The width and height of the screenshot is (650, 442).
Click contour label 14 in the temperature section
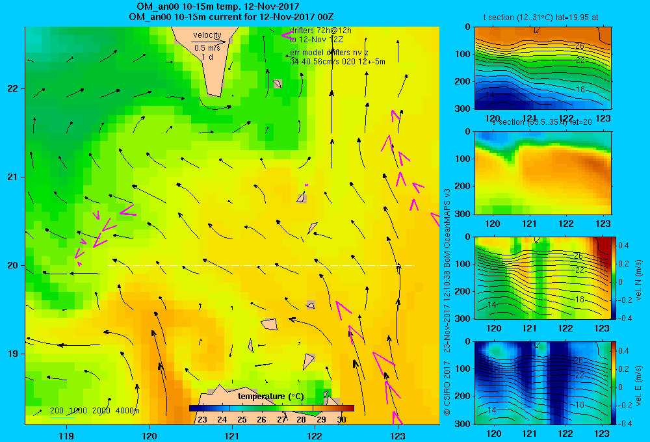tap(489, 94)
